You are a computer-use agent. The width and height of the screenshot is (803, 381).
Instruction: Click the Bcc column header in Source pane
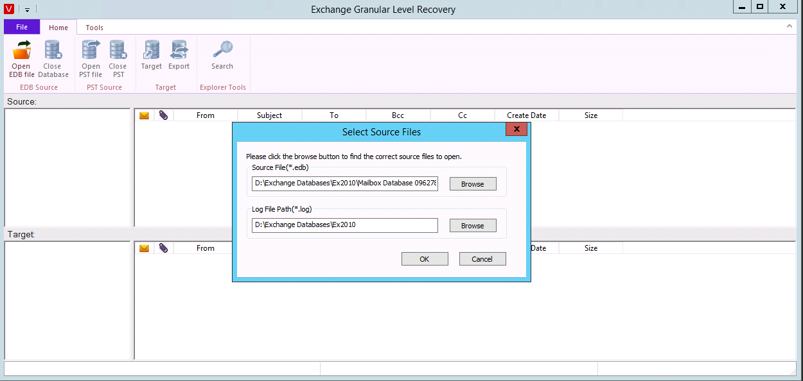click(x=398, y=115)
